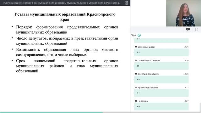
Task: Click Арахланова Ирина's "++" message bubble
Action: [161, 93]
